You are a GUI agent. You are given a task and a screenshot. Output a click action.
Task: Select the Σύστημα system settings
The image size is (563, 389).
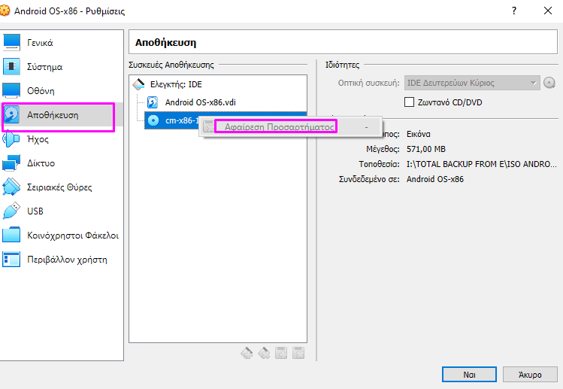[44, 67]
